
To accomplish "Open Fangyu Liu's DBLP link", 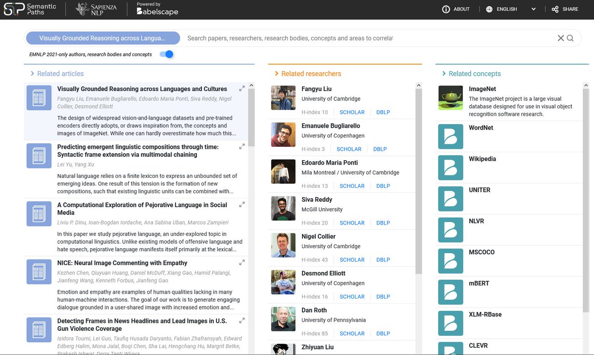I will click(x=383, y=112).
